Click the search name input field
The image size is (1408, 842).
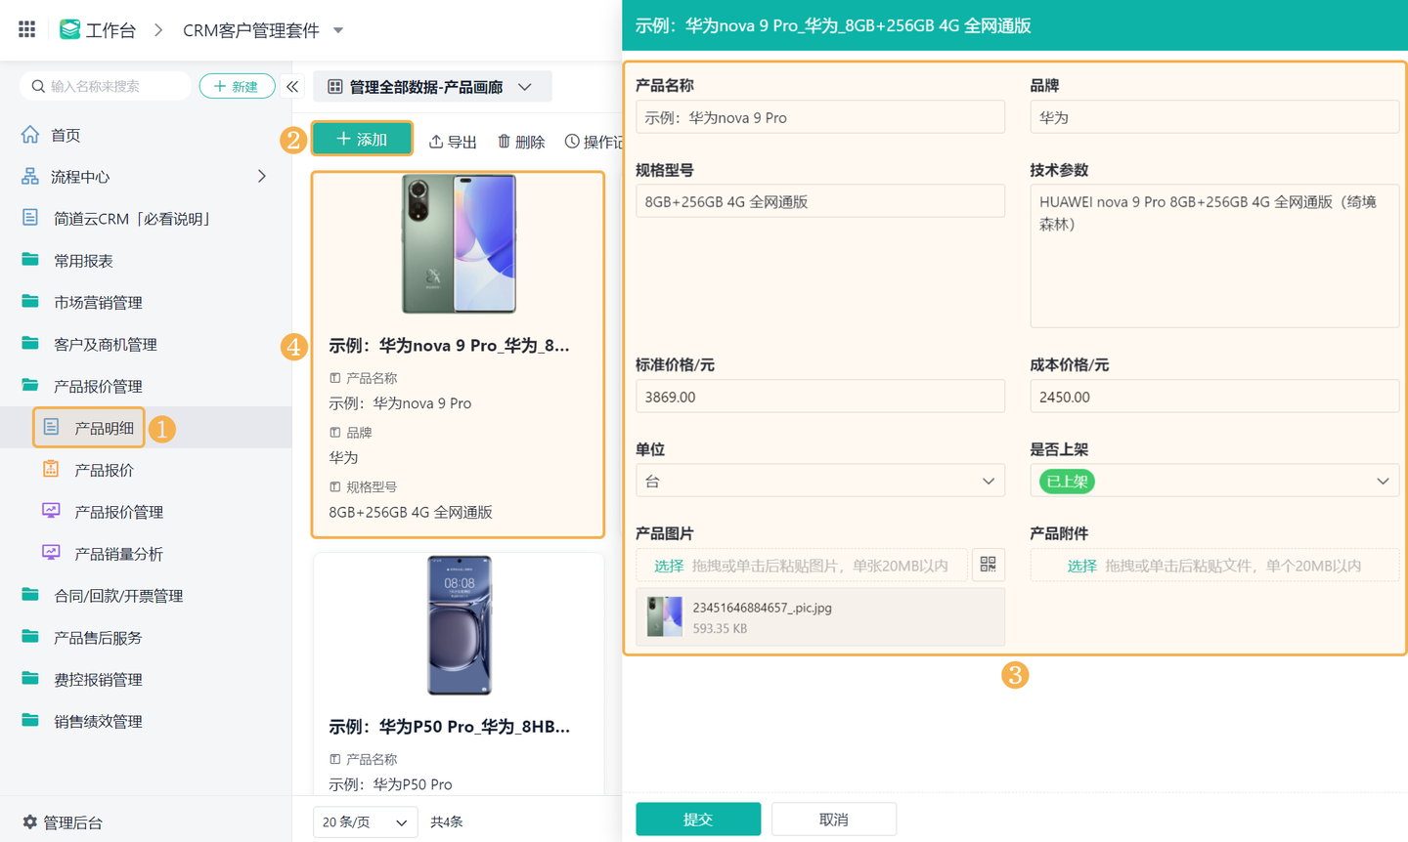(106, 86)
